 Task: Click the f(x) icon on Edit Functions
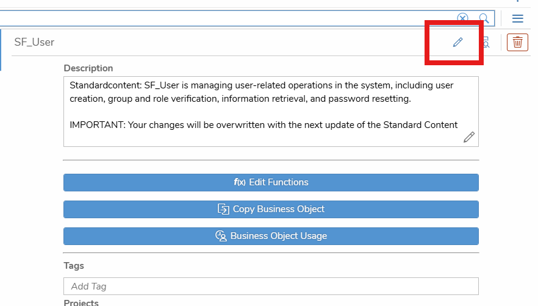[240, 182]
